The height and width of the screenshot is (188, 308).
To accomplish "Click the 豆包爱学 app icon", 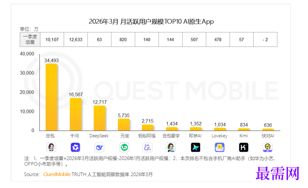I will pos(171,147).
